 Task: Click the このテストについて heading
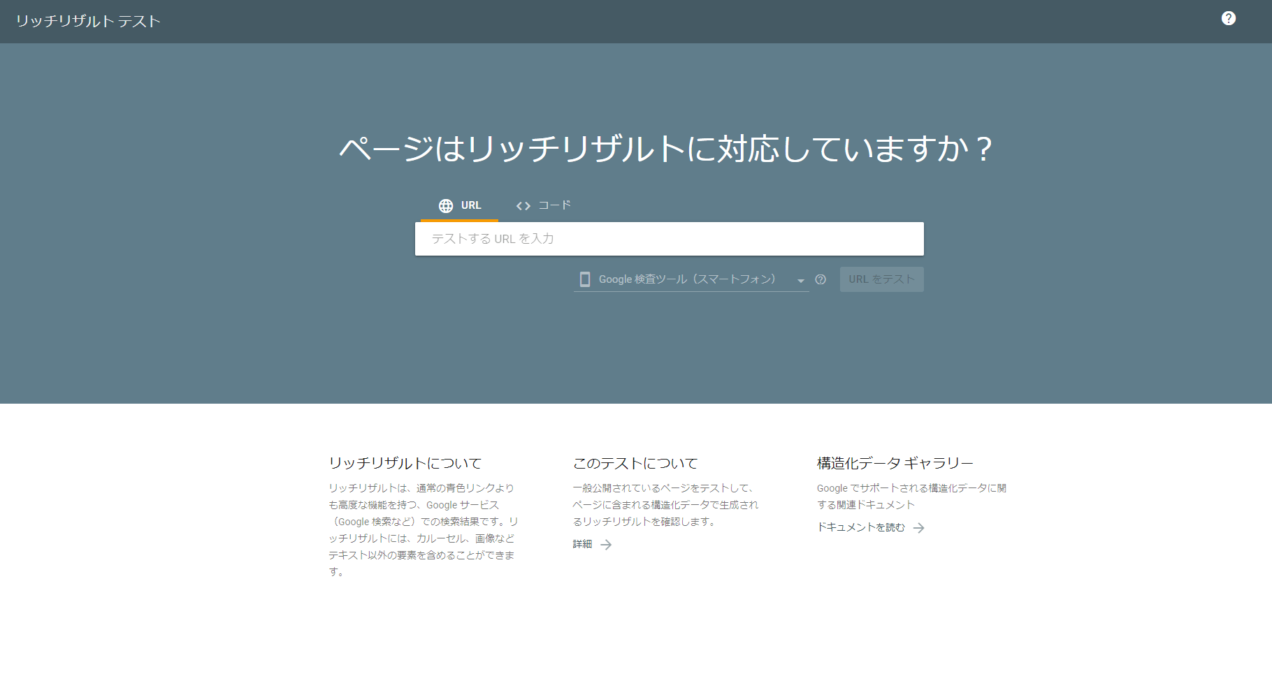(635, 463)
